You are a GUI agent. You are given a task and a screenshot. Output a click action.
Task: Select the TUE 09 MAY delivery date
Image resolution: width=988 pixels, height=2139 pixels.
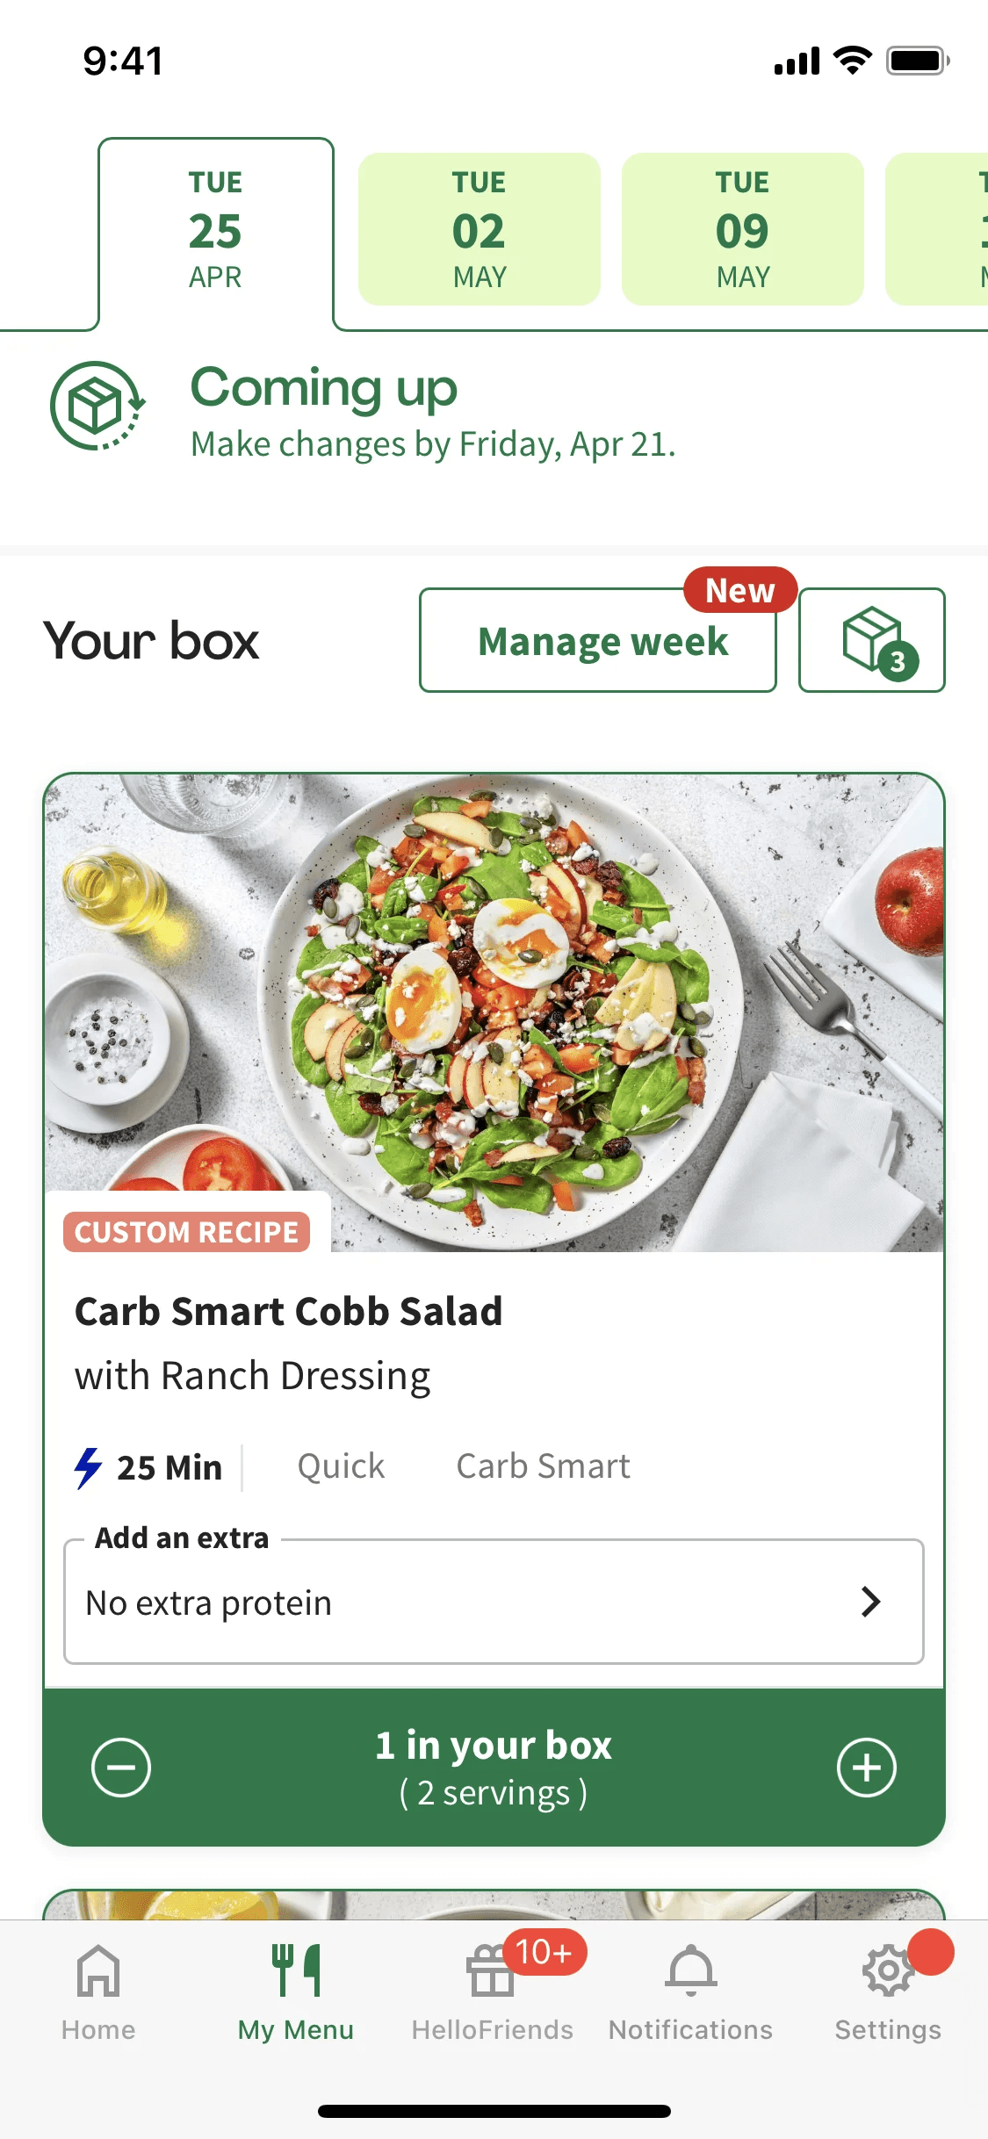743,229
